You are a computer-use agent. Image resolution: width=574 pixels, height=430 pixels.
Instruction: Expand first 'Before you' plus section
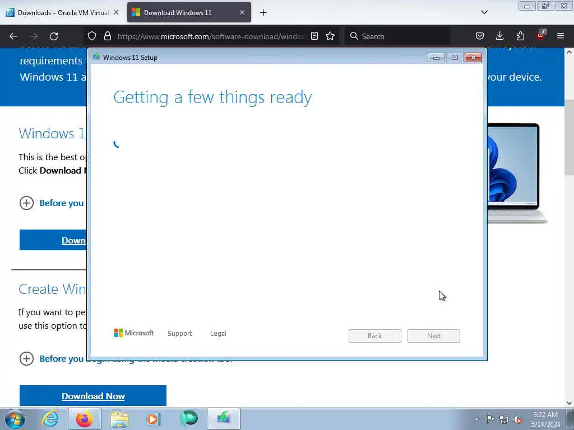26,203
